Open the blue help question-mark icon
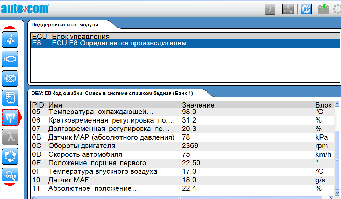The height and width of the screenshot is (199, 341). pos(306,9)
